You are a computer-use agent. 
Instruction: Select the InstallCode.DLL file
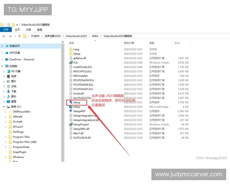pyautogui.click(x=83, y=67)
